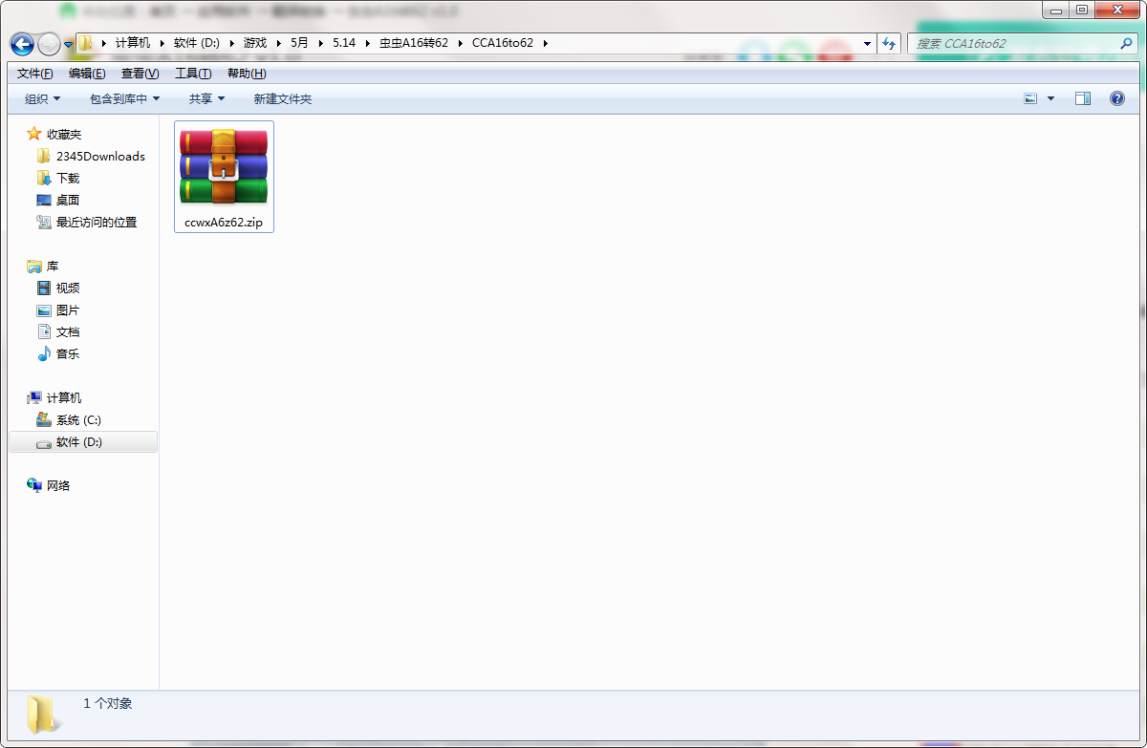Expand the arrow after 计算机 breadcrumb
The height and width of the screenshot is (748, 1147).
tap(162, 43)
